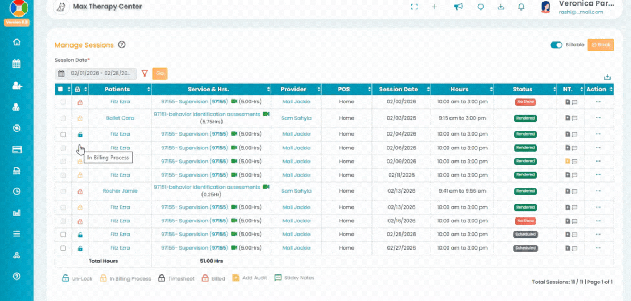Sort by the Status column header
Image resolution: width=631 pixels, height=301 pixels.
point(522,89)
